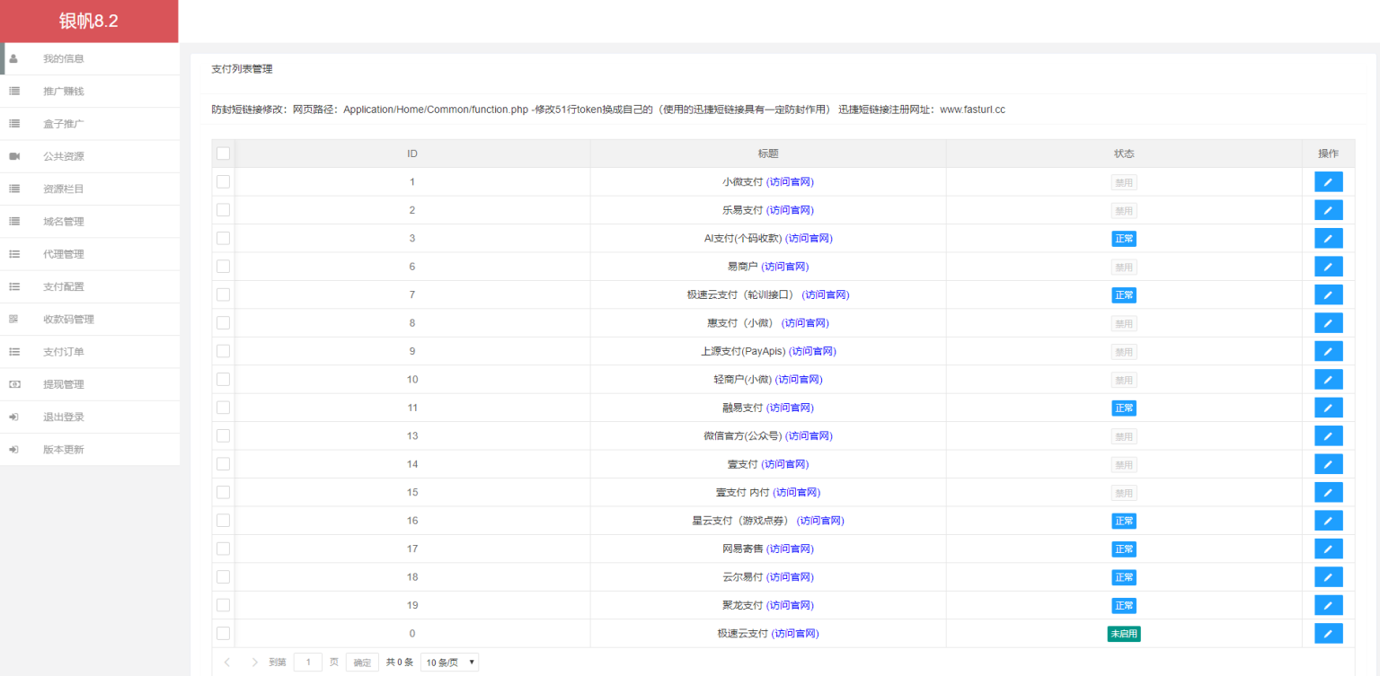Click the 版本更新 sidebar icon
The width and height of the screenshot is (1380, 676).
tap(13, 448)
